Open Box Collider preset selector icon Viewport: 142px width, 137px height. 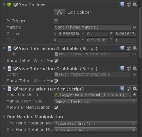(129, 5)
